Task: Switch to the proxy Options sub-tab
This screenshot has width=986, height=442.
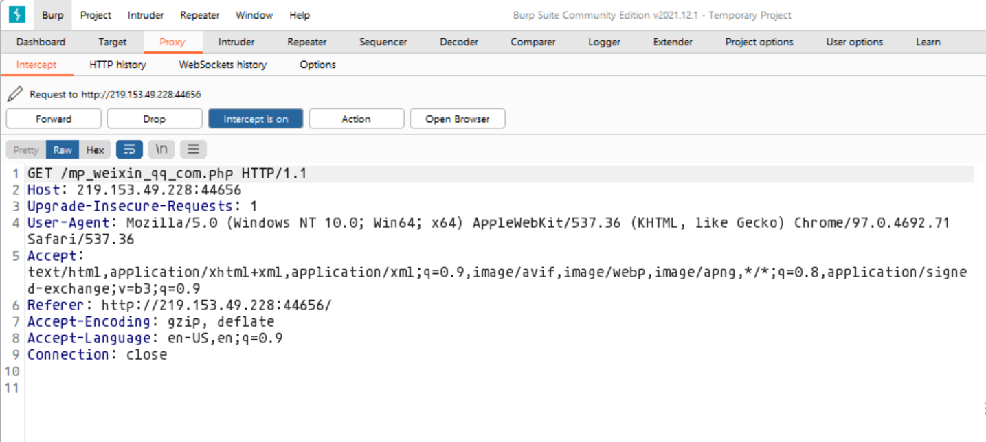Action: tap(317, 65)
